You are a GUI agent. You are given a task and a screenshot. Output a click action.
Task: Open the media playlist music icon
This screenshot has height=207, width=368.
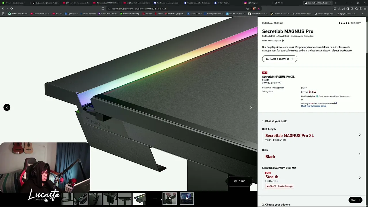[x=344, y=9]
